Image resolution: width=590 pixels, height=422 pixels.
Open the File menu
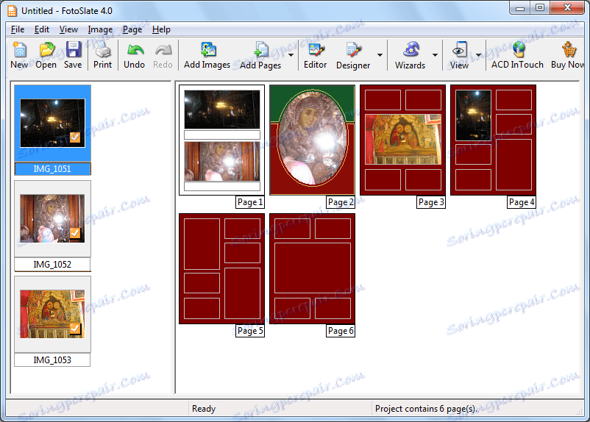18,29
